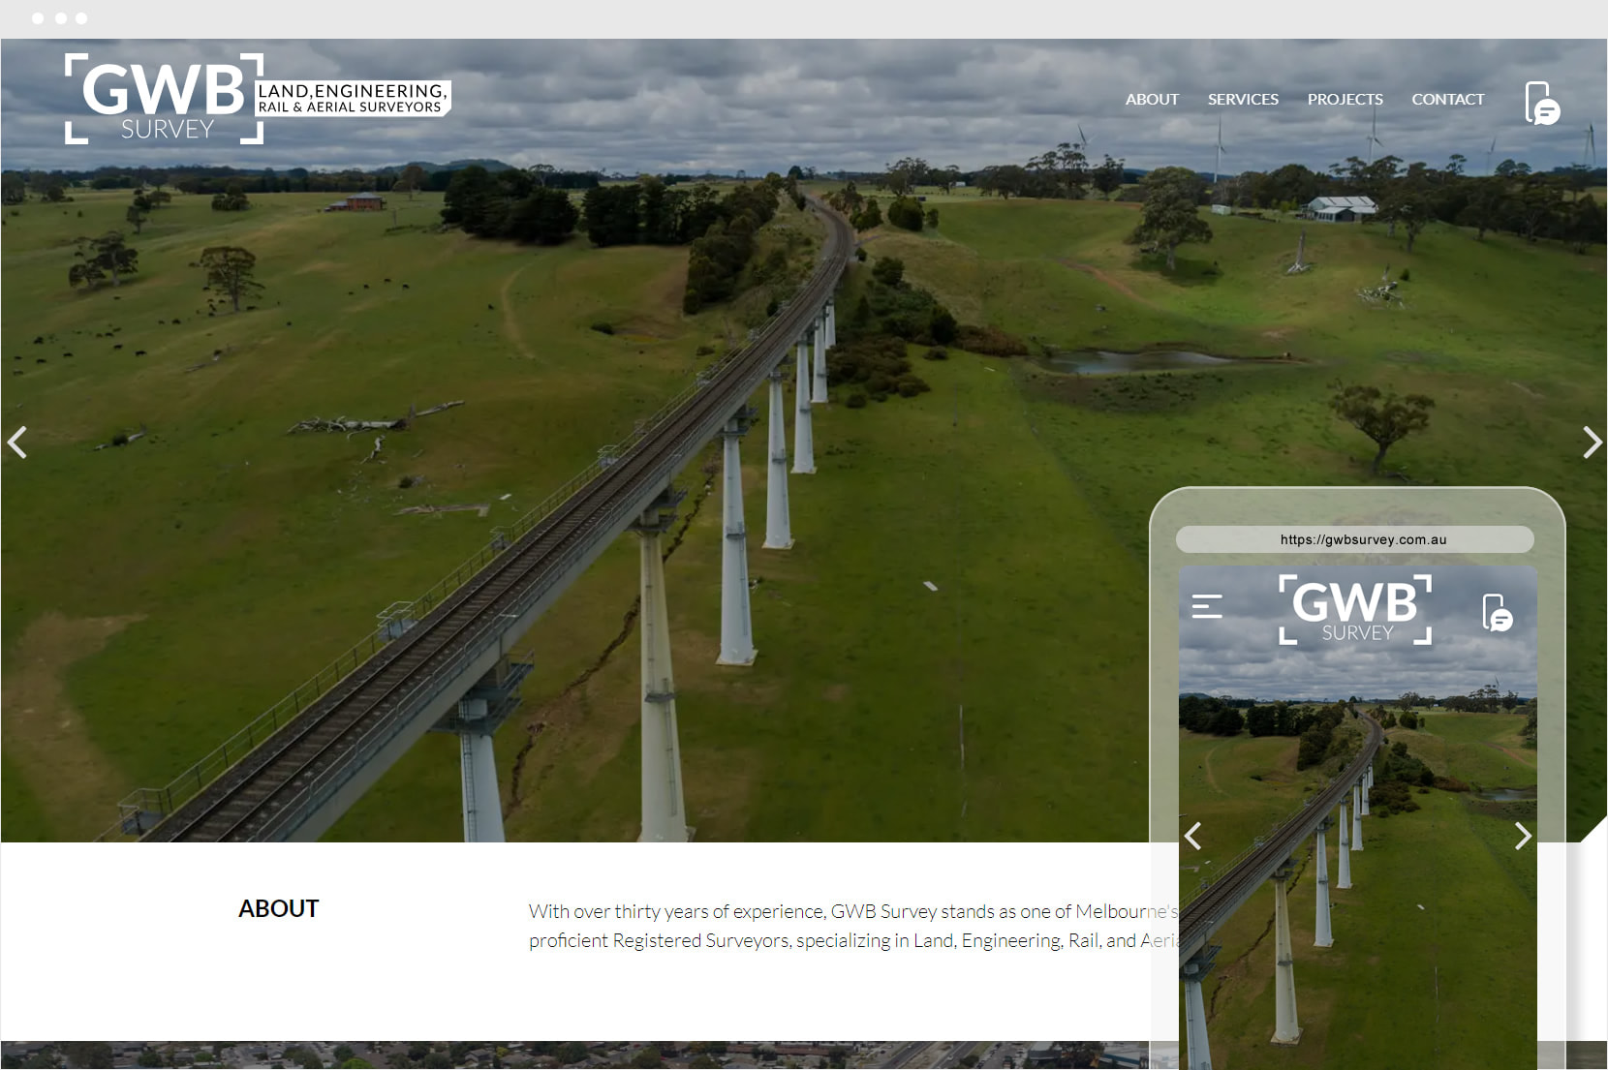Click the GWB Survey logo in mobile preview
The image size is (1608, 1070).
[x=1355, y=609]
